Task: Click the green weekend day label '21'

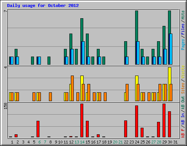Action: coord(121,142)
